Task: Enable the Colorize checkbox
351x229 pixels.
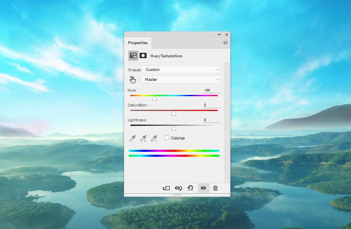Action: pyautogui.click(x=166, y=138)
